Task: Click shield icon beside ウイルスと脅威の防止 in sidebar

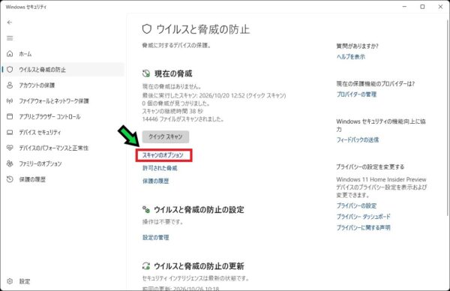Action: 10,70
